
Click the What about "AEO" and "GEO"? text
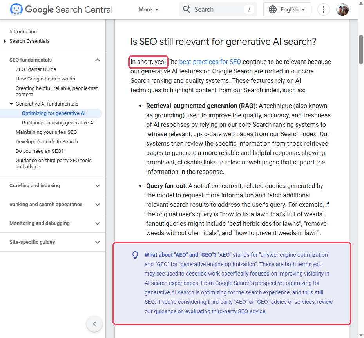tap(180, 255)
